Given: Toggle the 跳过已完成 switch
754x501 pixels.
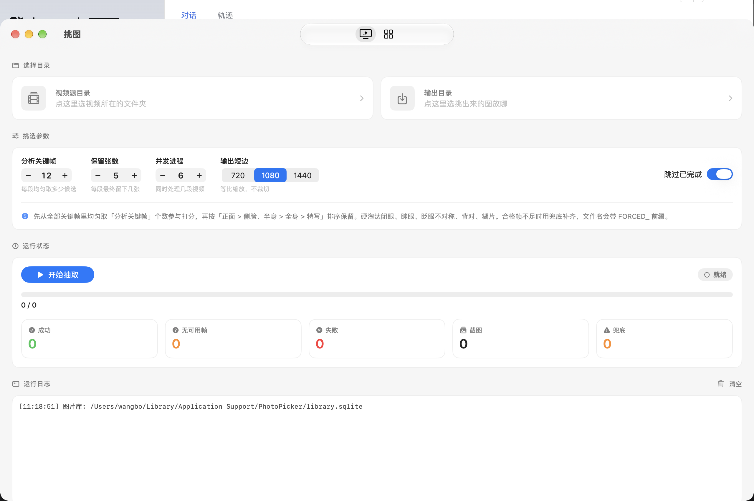Looking at the screenshot, I should click(x=720, y=174).
